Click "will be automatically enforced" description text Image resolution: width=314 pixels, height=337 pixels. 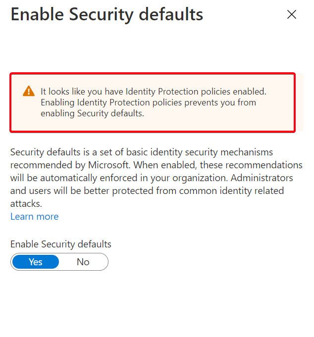[74, 178]
